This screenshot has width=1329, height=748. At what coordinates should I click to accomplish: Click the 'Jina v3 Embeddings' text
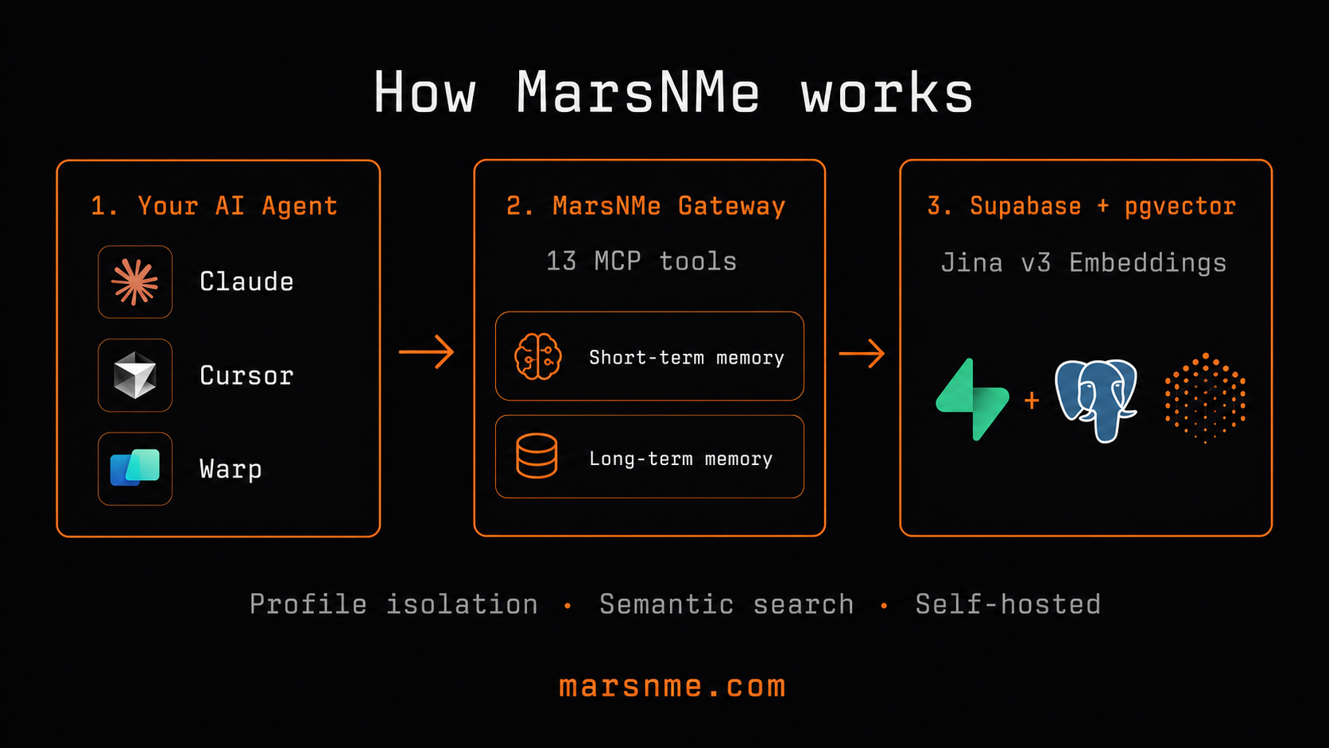(1084, 262)
